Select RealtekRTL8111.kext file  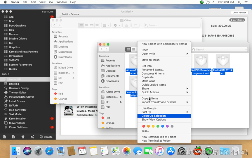pyautogui.click(x=223, y=64)
